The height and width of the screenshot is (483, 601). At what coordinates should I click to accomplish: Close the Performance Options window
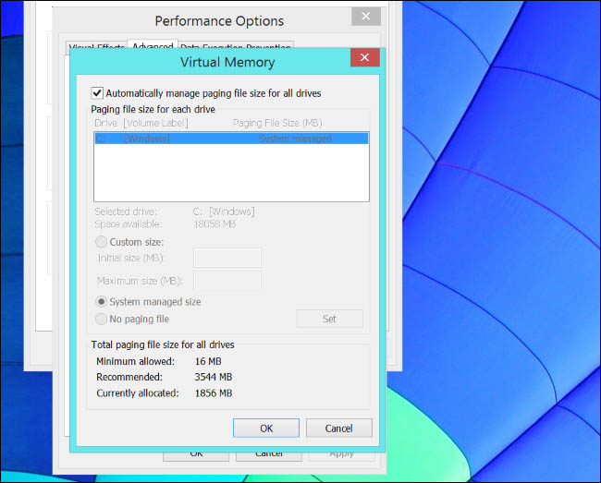[x=365, y=16]
